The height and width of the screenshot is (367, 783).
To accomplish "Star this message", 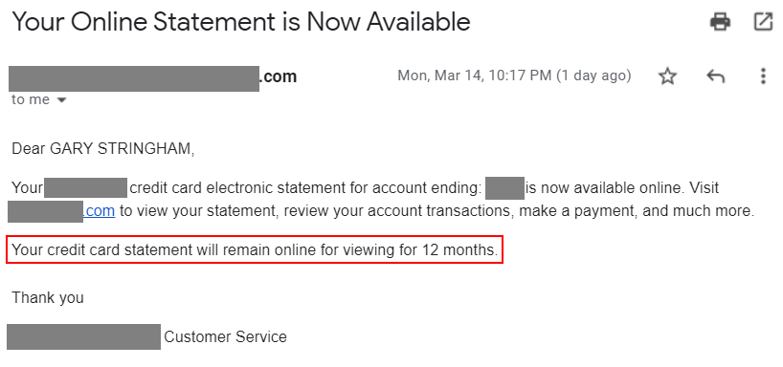I will pos(667,76).
